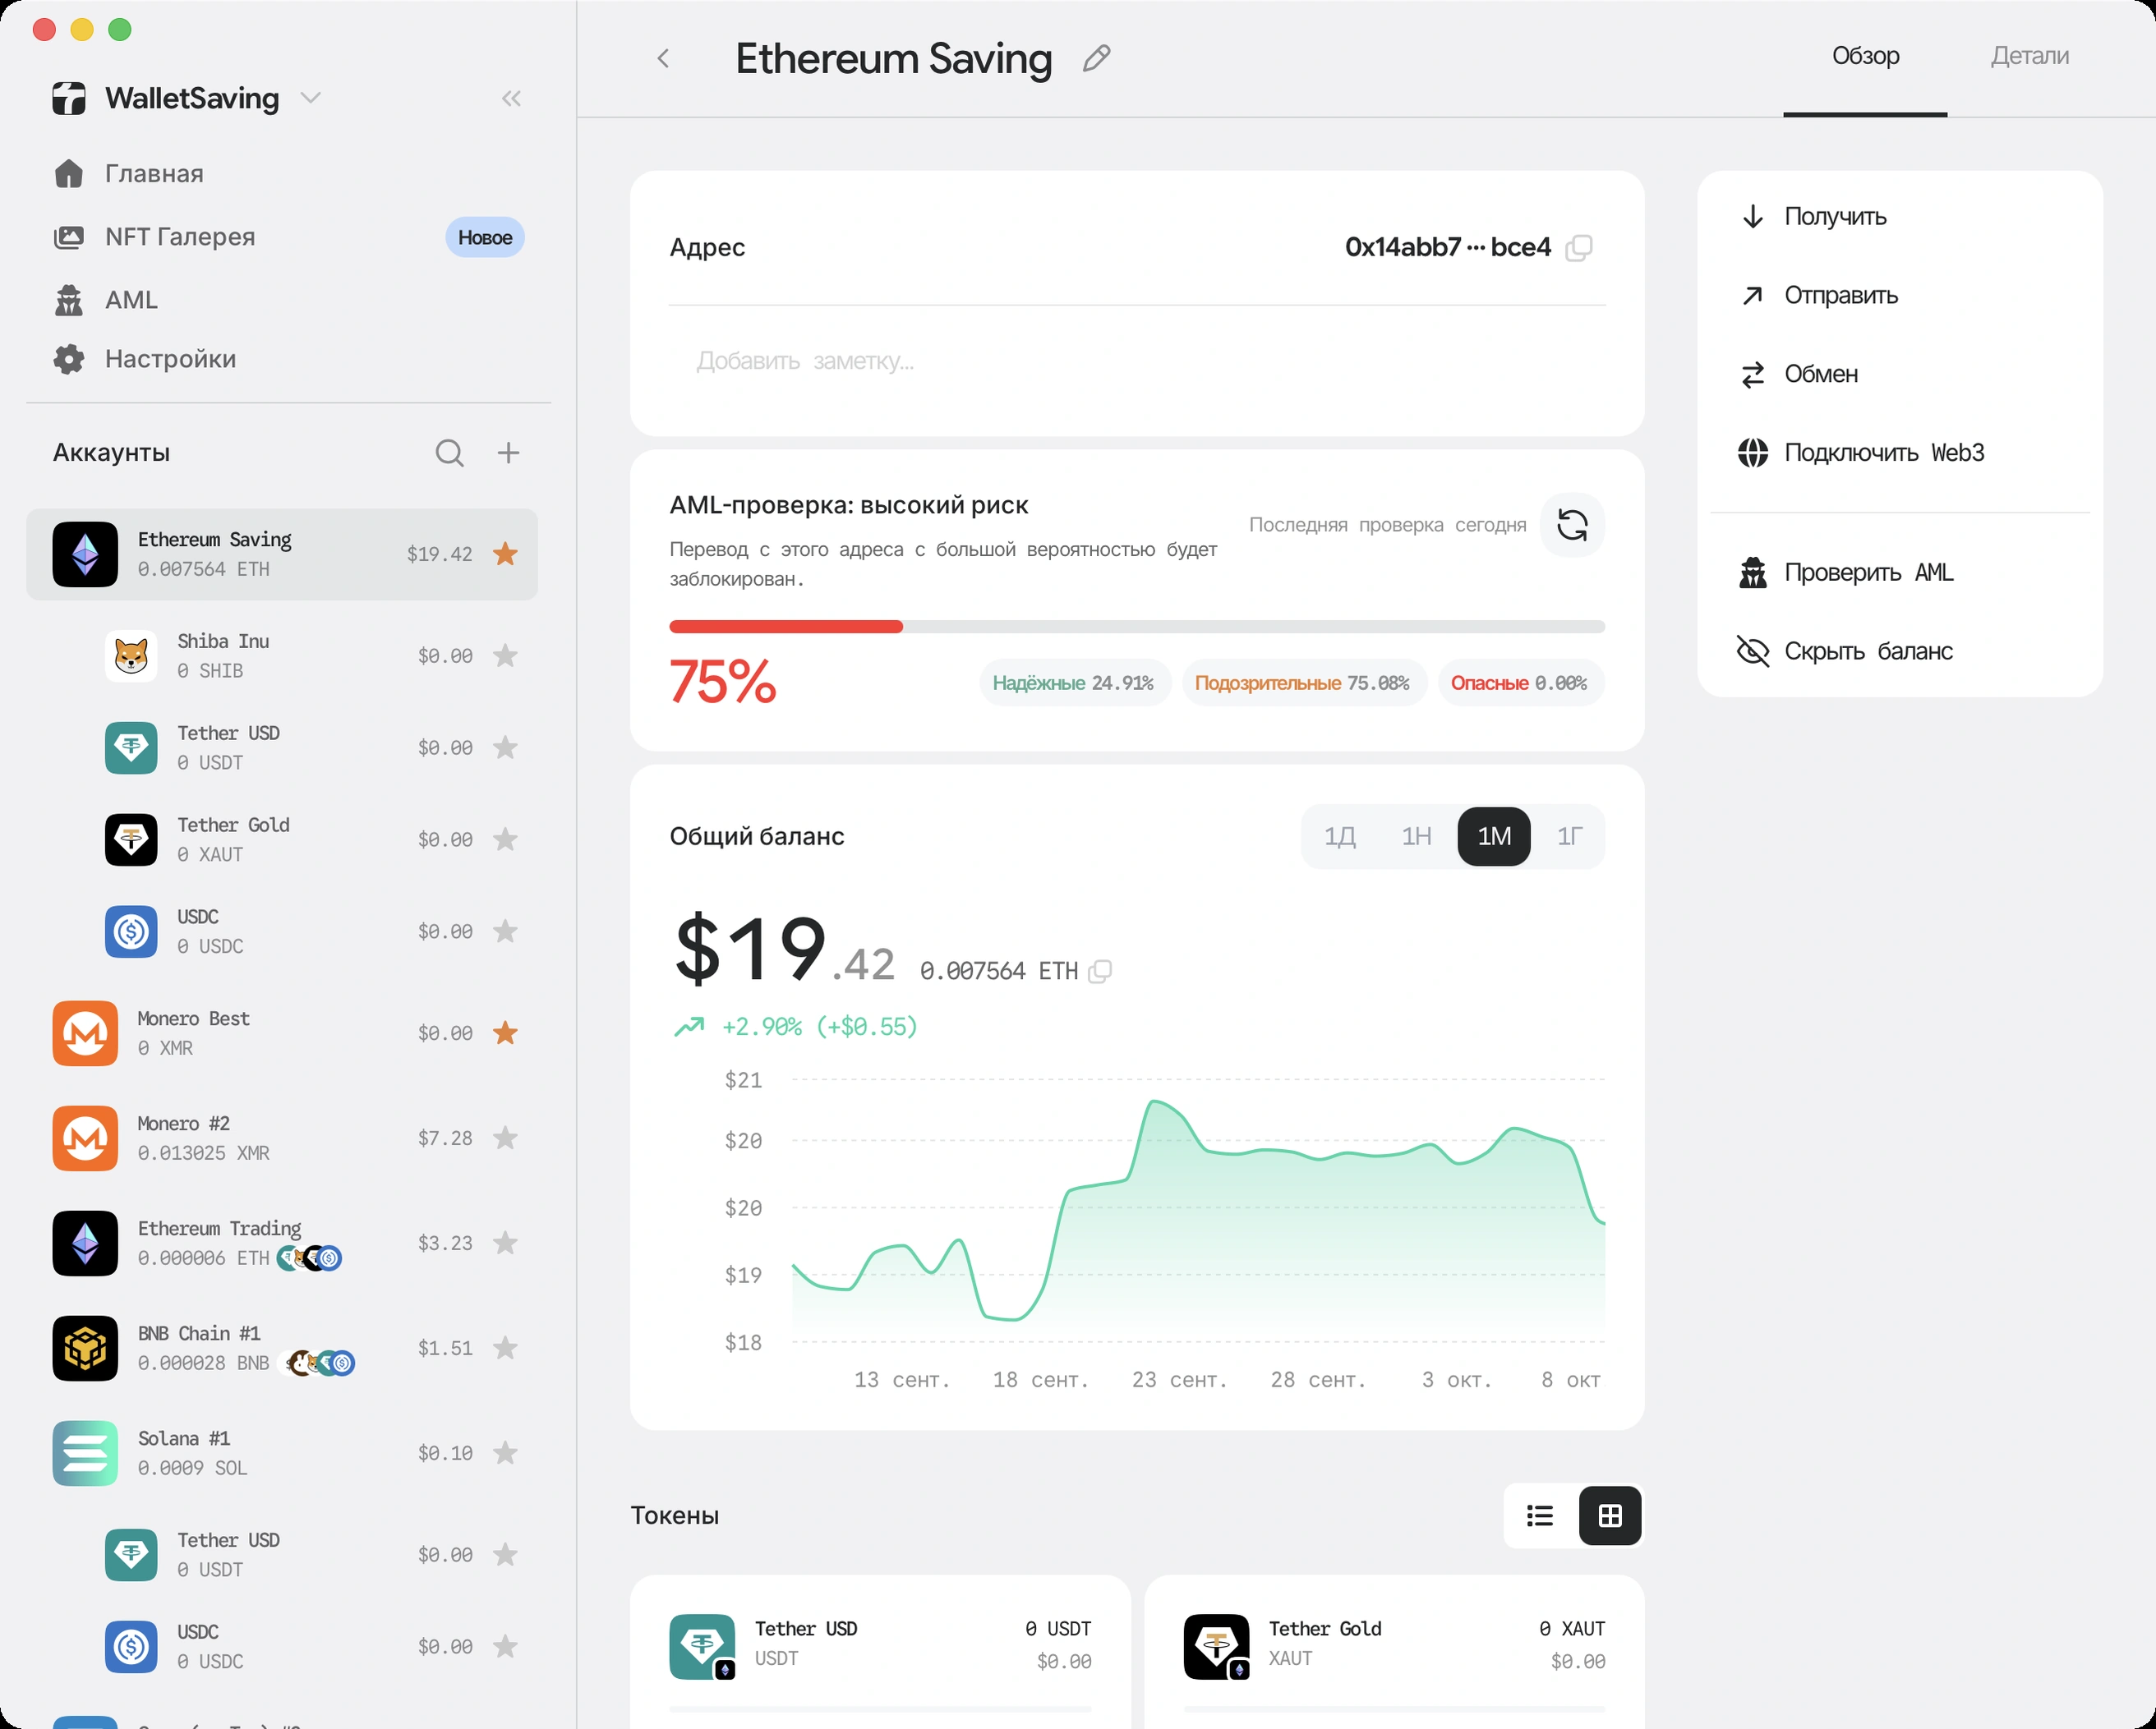Select the 1Н chart period
Image resolution: width=2156 pixels, height=1729 pixels.
1416,836
